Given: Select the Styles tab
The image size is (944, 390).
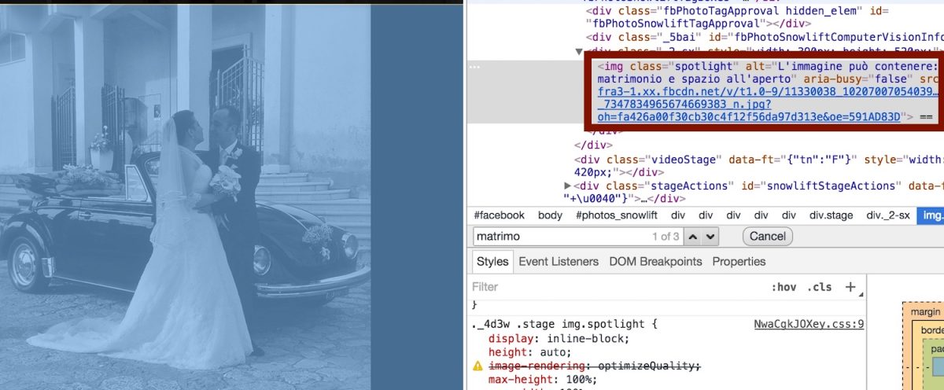Looking at the screenshot, I should pyautogui.click(x=492, y=261).
